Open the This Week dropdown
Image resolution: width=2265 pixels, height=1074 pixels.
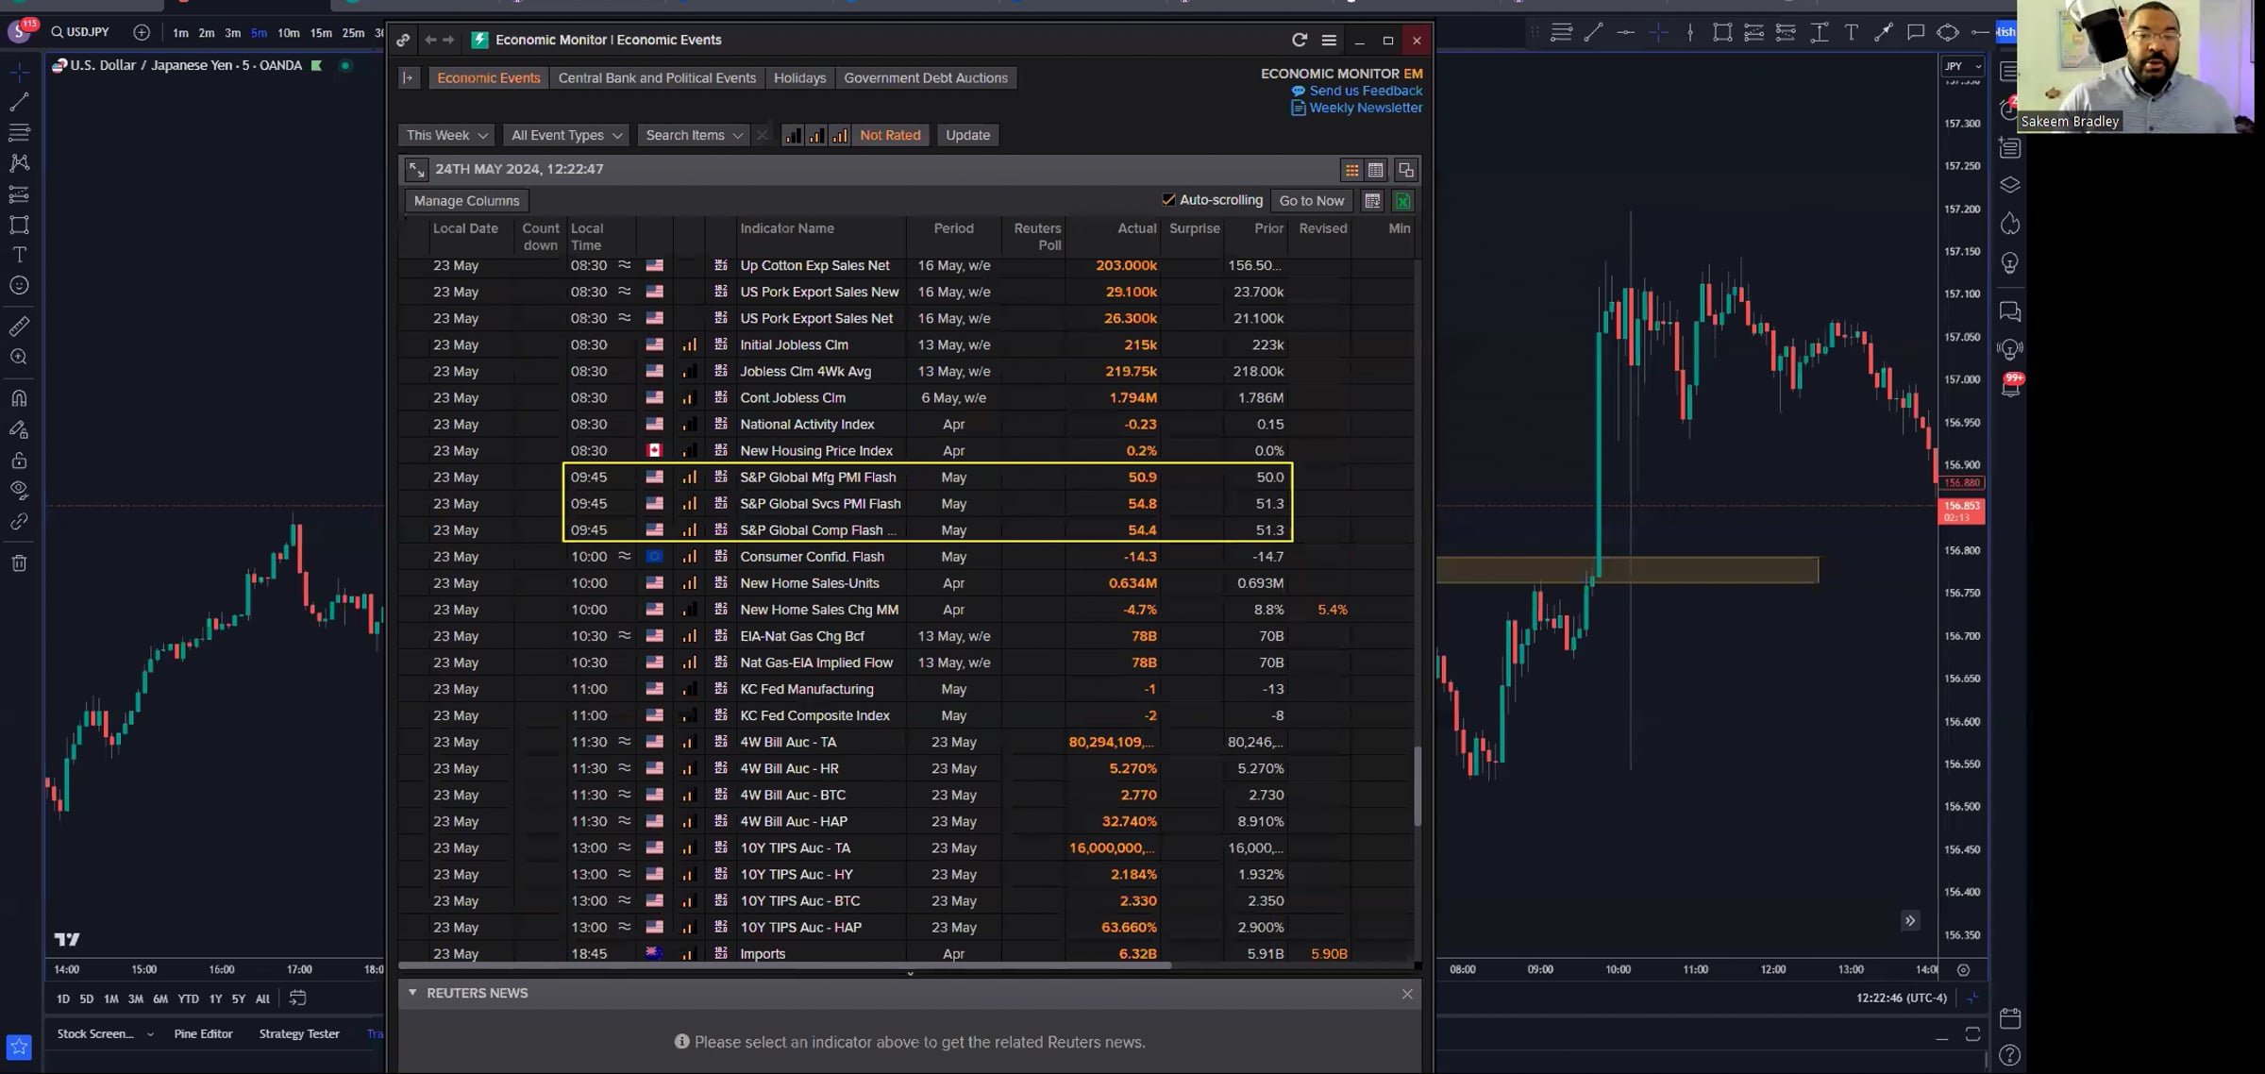pos(445,135)
